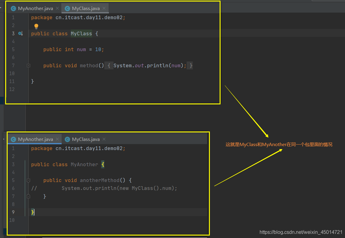Click the 'num' field name on line 5
Screen dimensions: 345x238
coord(81,49)
